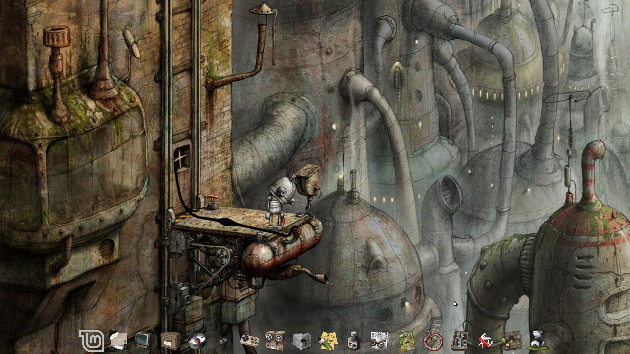Open the green magazine icon
Screen dimensions: 630x354
click(406, 341)
